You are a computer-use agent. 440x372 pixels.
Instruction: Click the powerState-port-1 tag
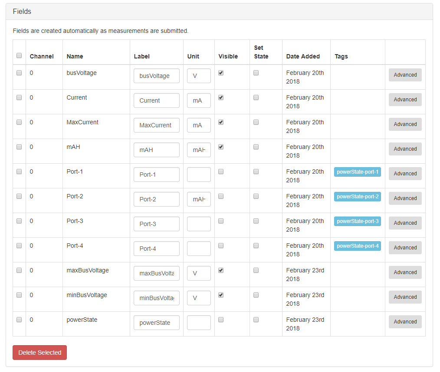[x=358, y=172]
